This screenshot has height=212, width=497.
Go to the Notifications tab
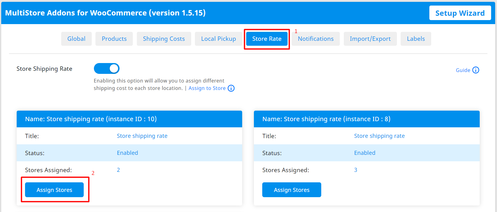(x=316, y=39)
